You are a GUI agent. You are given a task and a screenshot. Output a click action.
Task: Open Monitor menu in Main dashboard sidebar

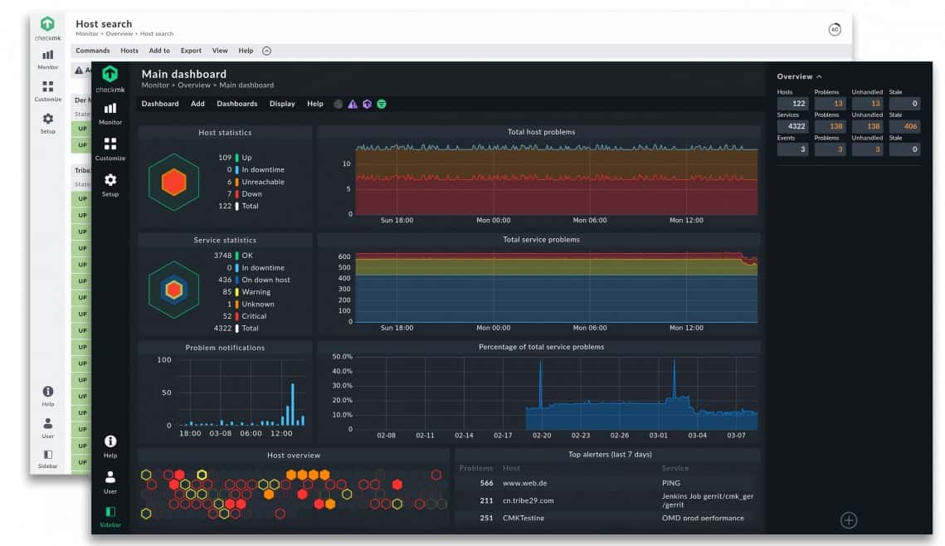pyautogui.click(x=110, y=114)
